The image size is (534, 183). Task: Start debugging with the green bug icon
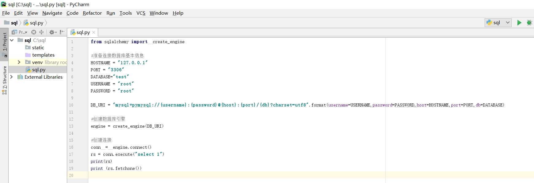[x=529, y=23]
